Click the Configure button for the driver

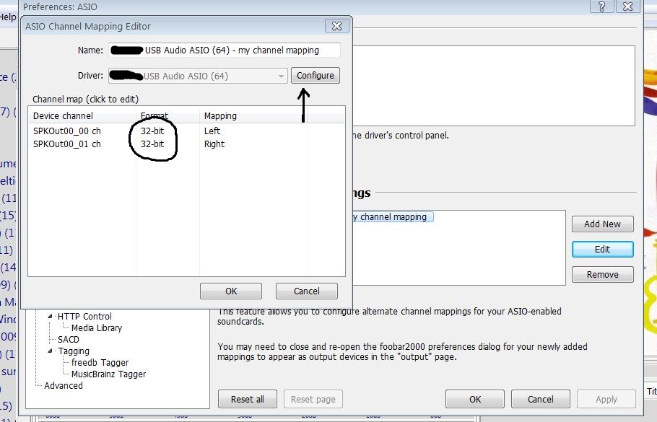315,76
